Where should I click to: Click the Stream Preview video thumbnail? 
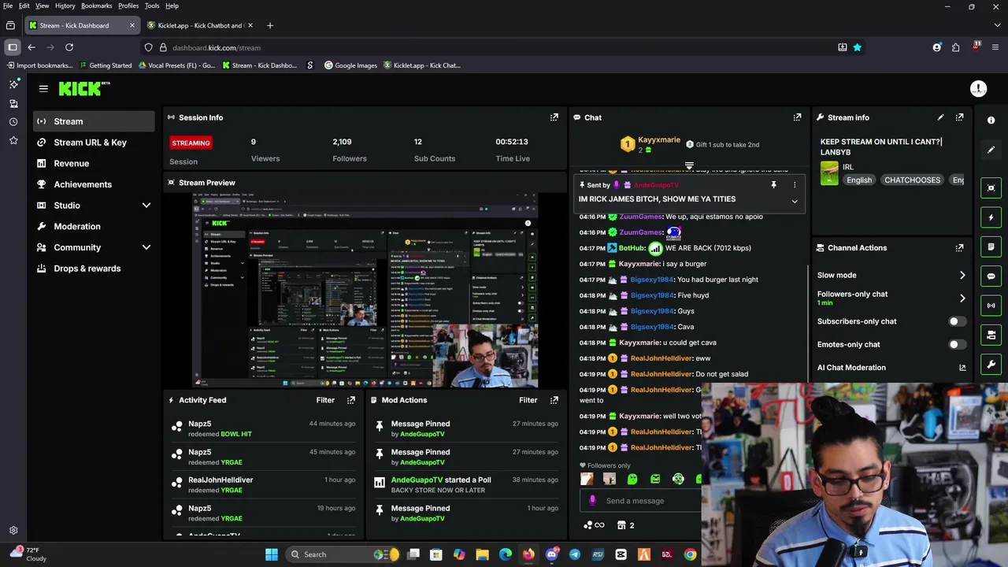click(365, 291)
